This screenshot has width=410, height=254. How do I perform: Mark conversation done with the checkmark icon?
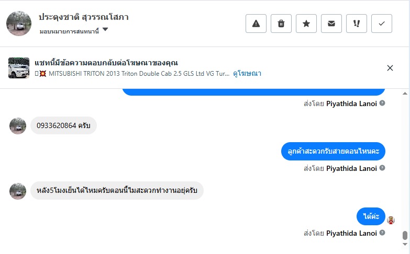(382, 24)
